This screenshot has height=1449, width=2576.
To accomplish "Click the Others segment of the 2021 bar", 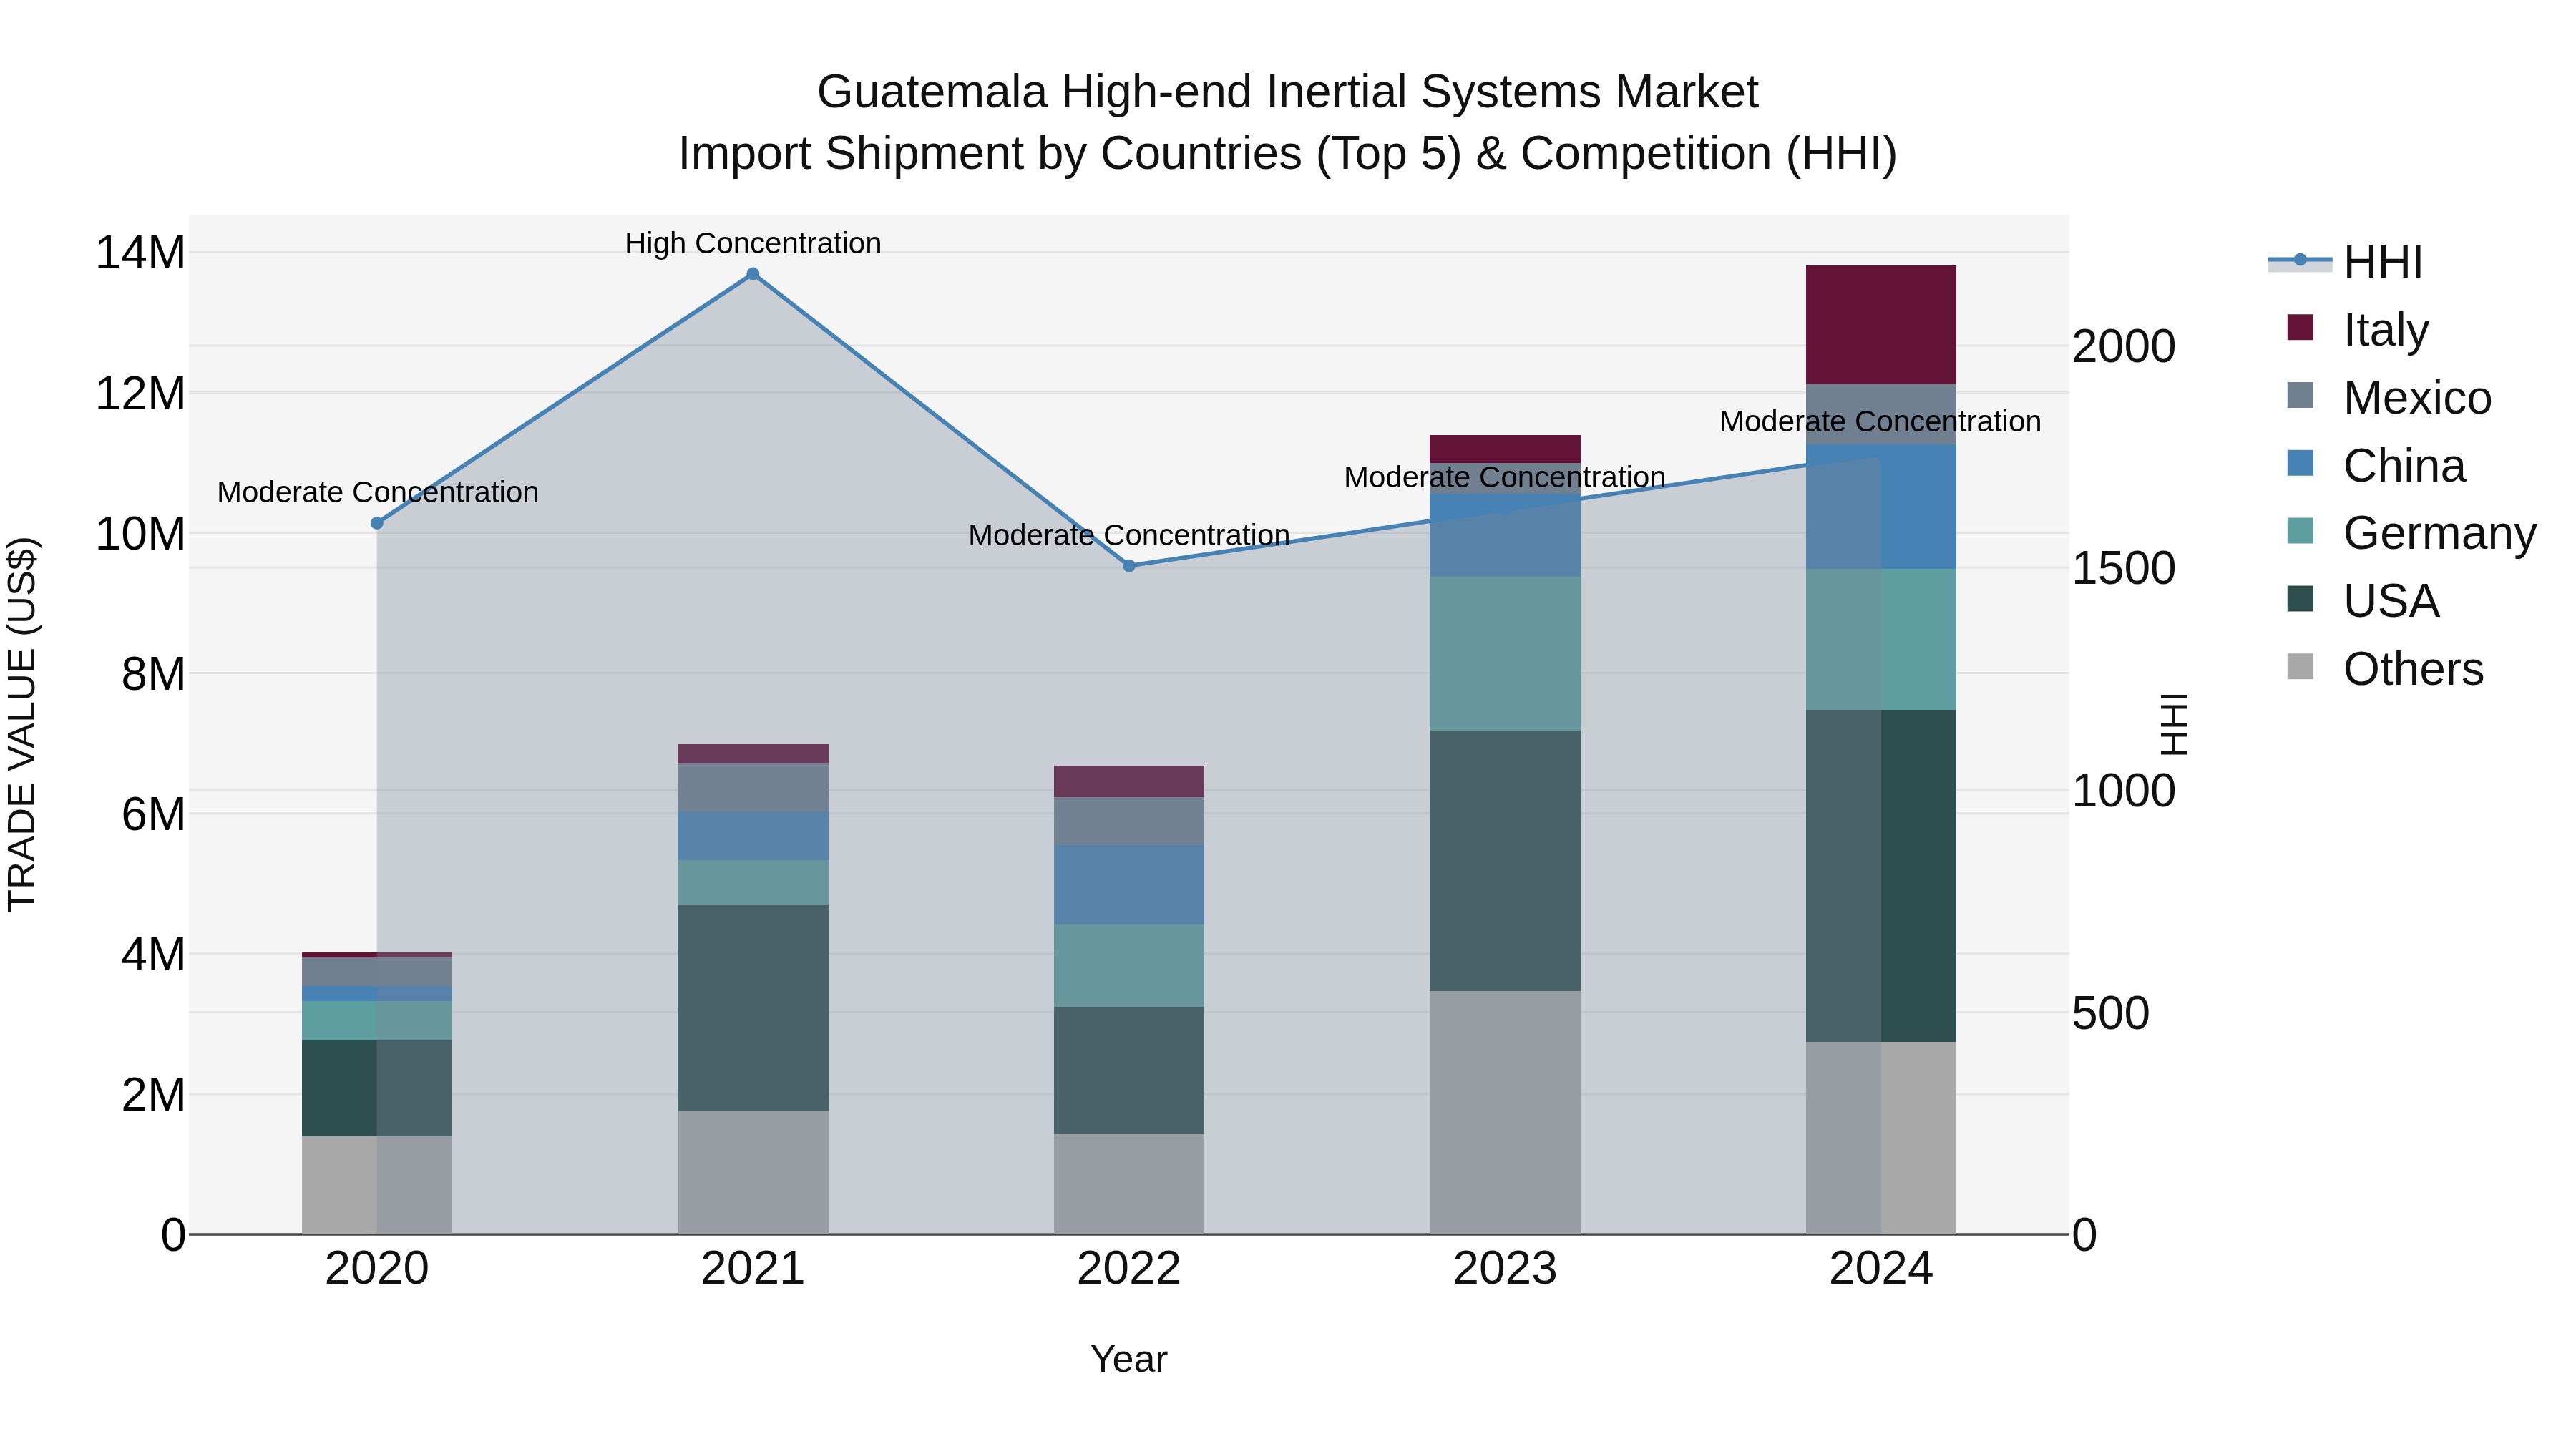I will [x=753, y=1172].
